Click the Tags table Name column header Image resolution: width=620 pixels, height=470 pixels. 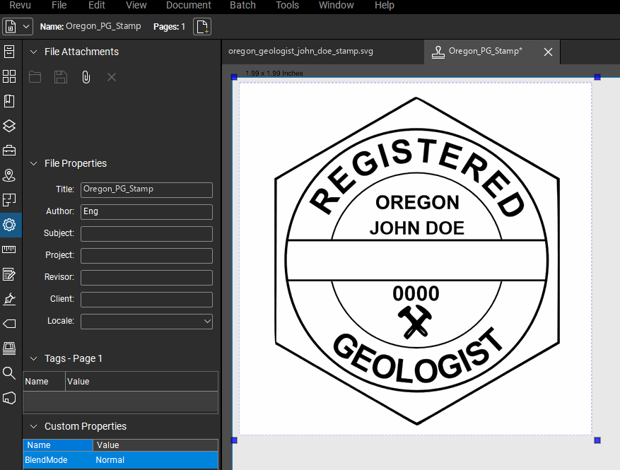tap(44, 382)
